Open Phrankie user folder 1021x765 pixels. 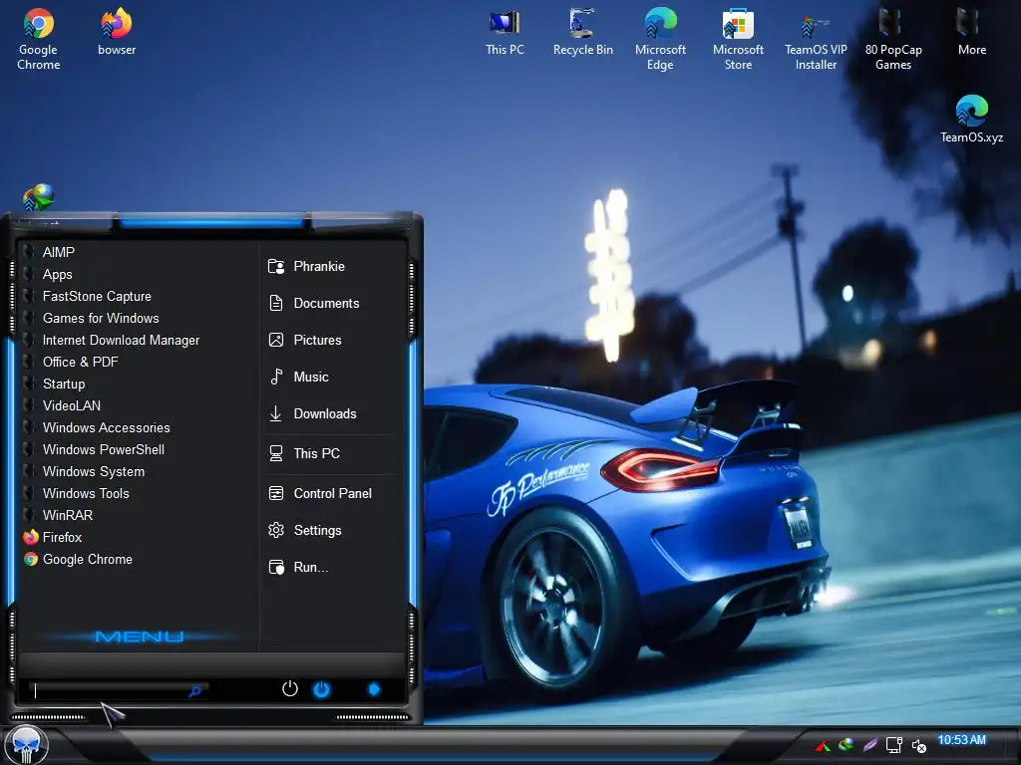332,267
